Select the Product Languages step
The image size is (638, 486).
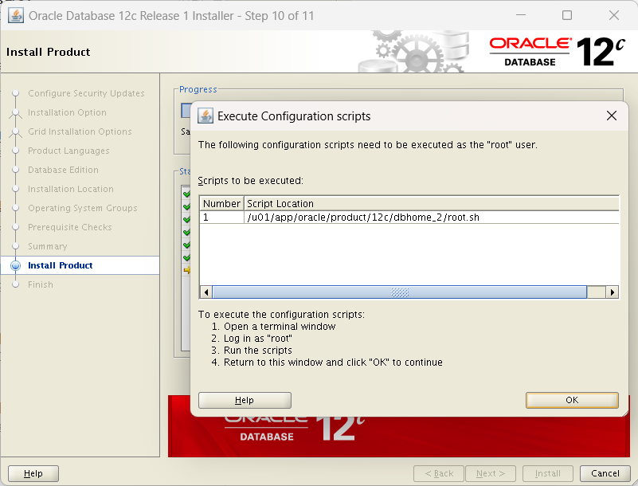pos(68,151)
